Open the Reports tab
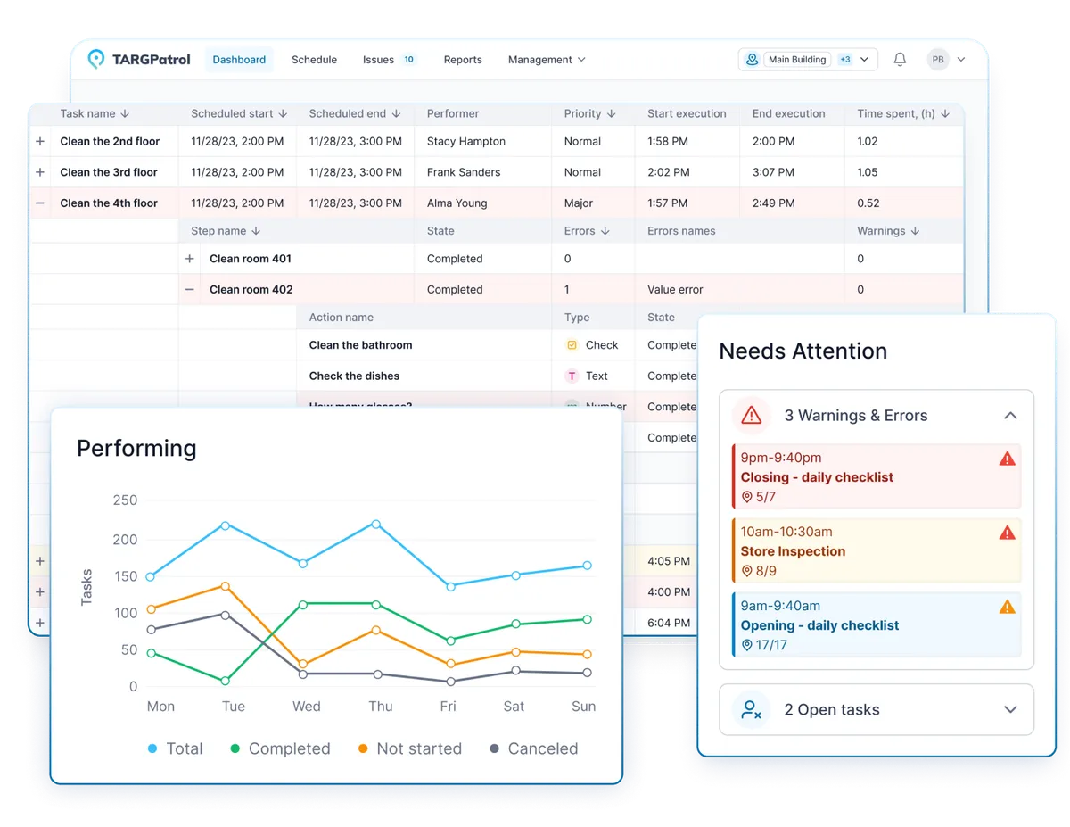 463,60
